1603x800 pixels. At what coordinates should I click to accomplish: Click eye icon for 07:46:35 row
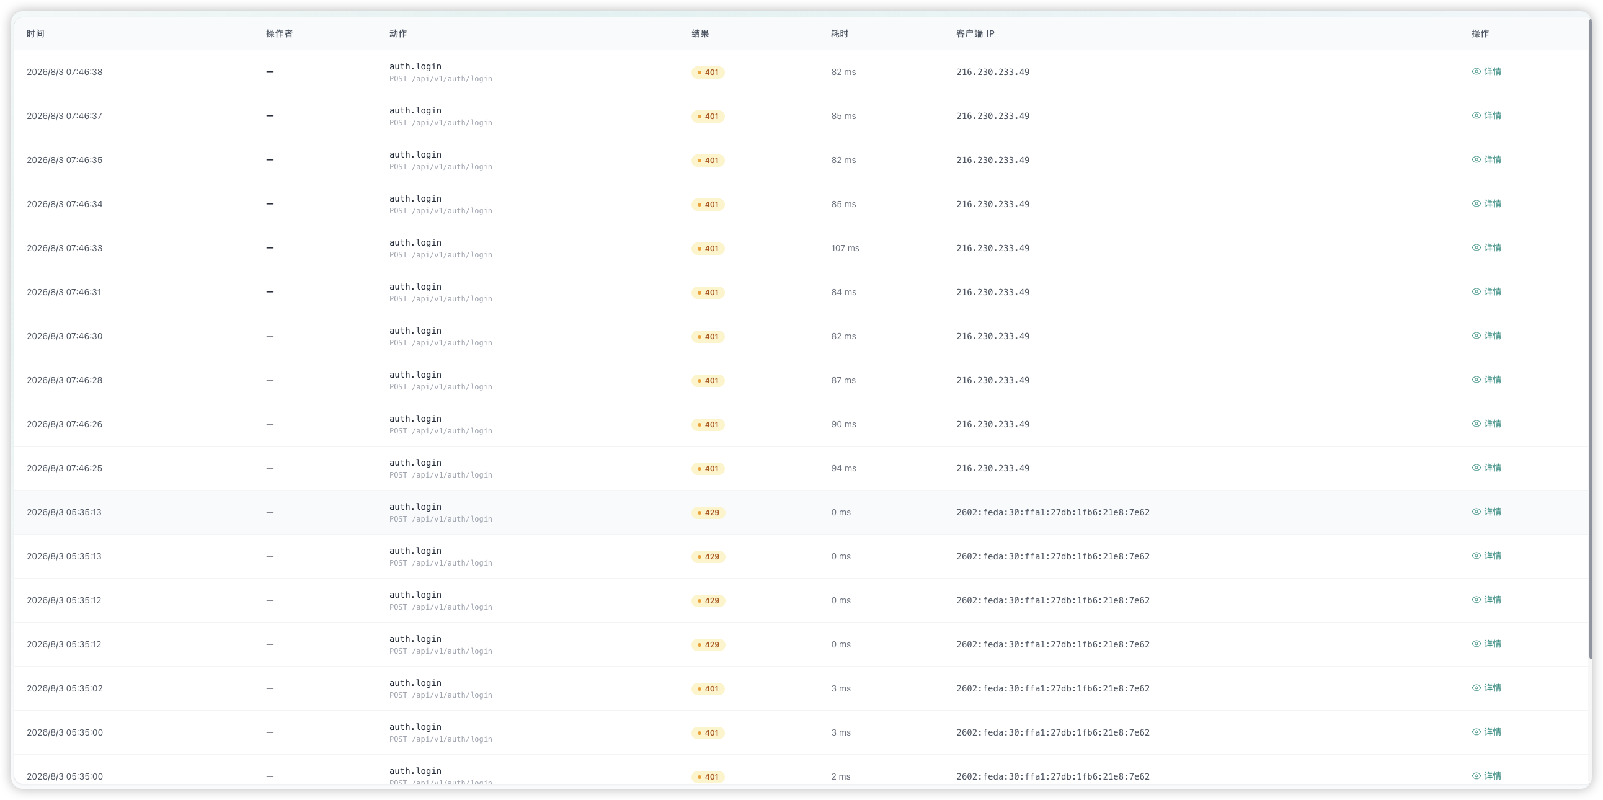[1475, 160]
